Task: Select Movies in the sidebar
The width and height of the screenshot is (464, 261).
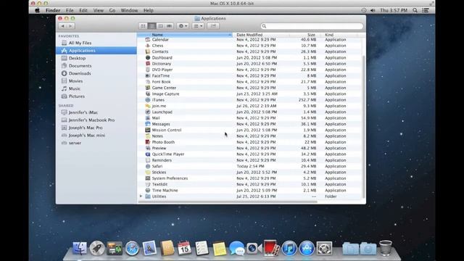Action: pyautogui.click(x=96, y=81)
